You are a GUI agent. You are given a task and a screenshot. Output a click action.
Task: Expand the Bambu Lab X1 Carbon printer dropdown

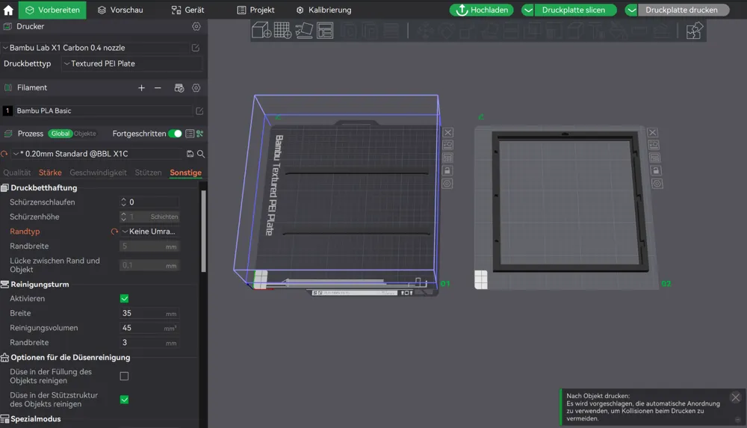click(x=96, y=48)
